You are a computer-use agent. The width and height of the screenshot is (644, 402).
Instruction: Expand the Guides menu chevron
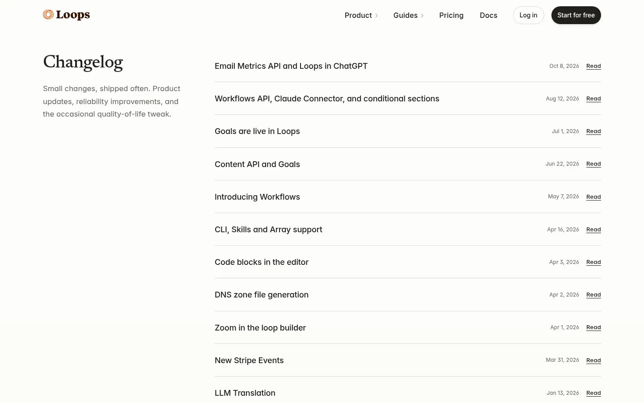[x=422, y=16]
